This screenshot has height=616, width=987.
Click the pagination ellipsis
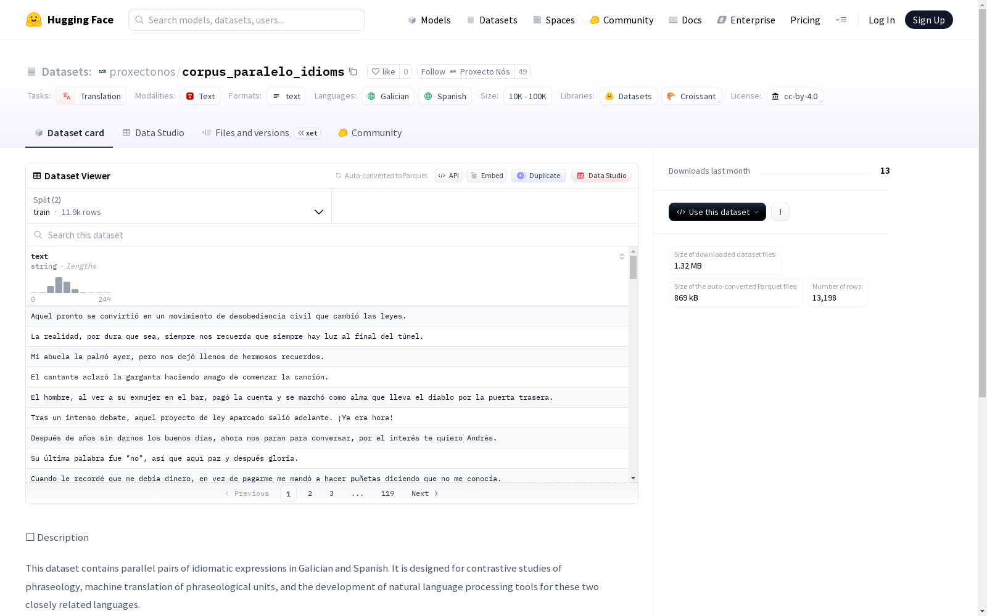357,493
